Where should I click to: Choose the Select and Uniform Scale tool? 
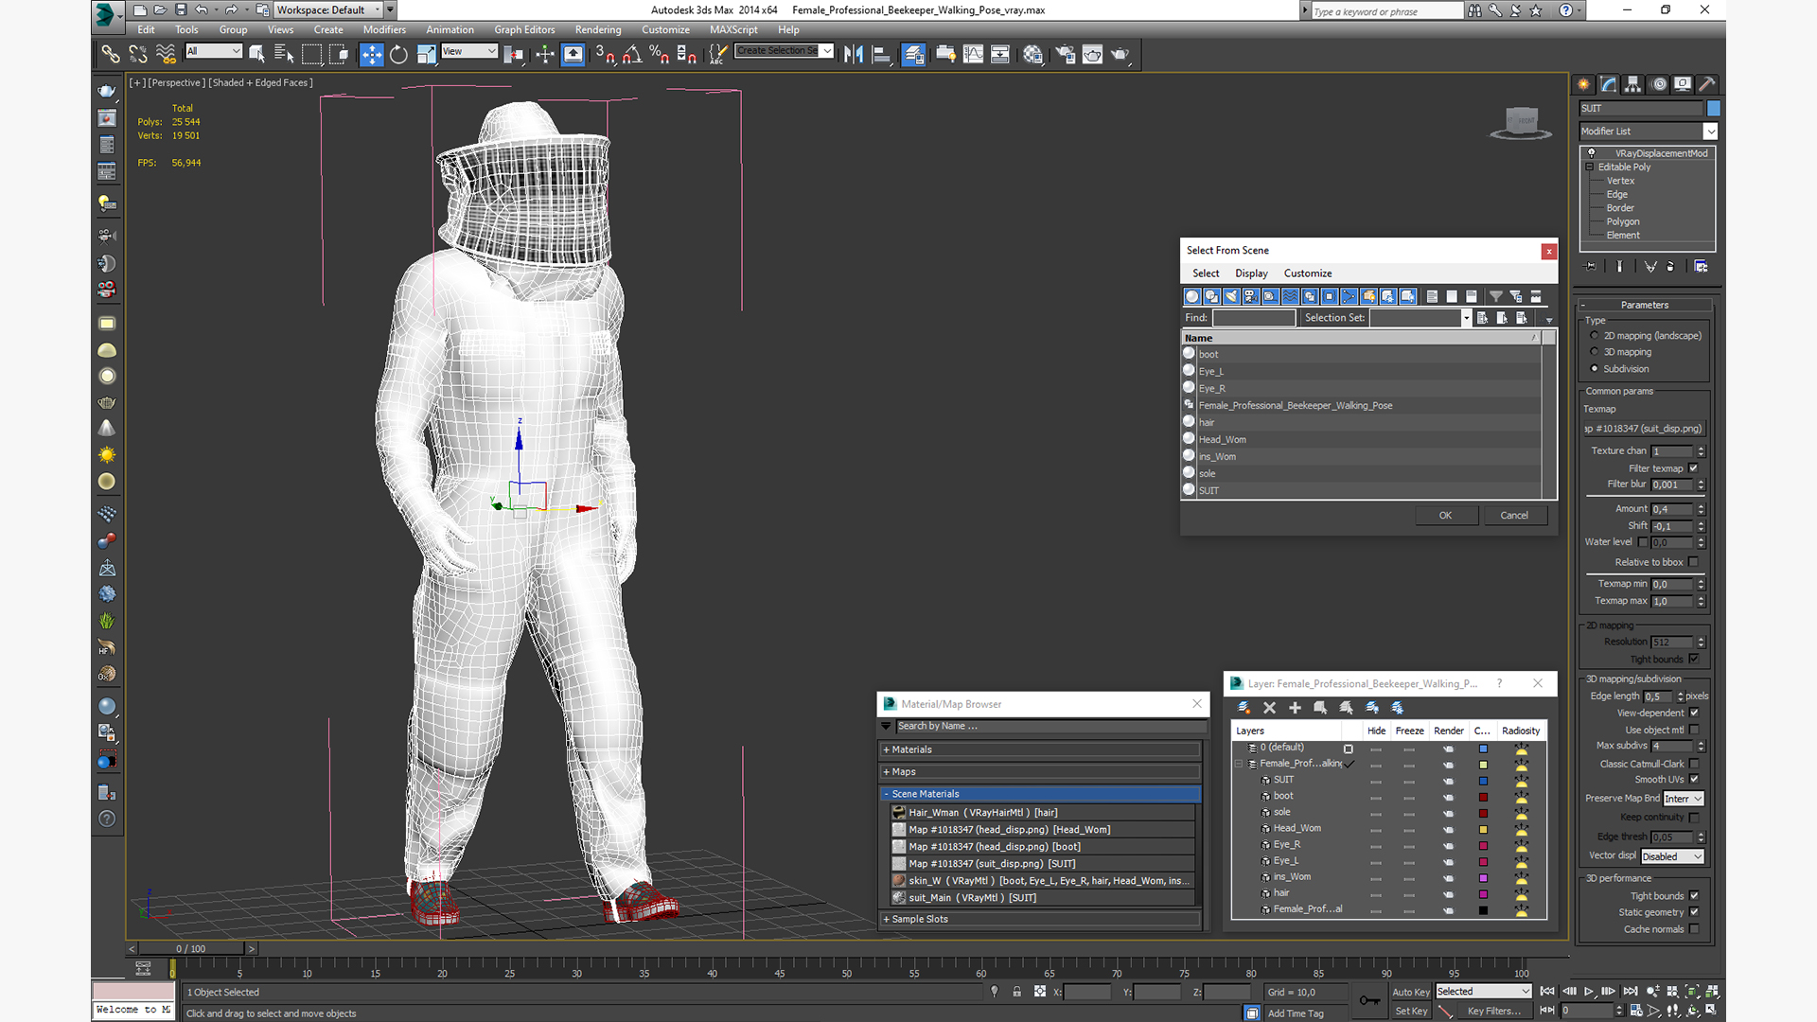click(426, 55)
